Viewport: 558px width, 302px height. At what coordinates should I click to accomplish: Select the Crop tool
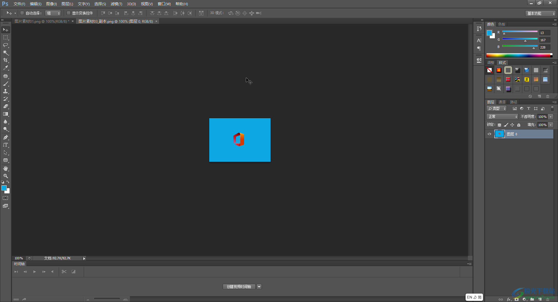6,60
